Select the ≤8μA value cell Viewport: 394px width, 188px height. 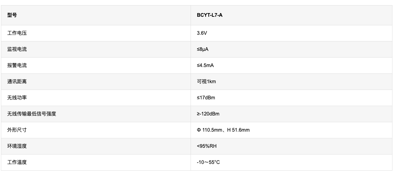[x=292, y=49]
